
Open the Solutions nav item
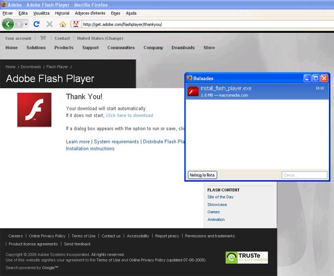(36, 48)
